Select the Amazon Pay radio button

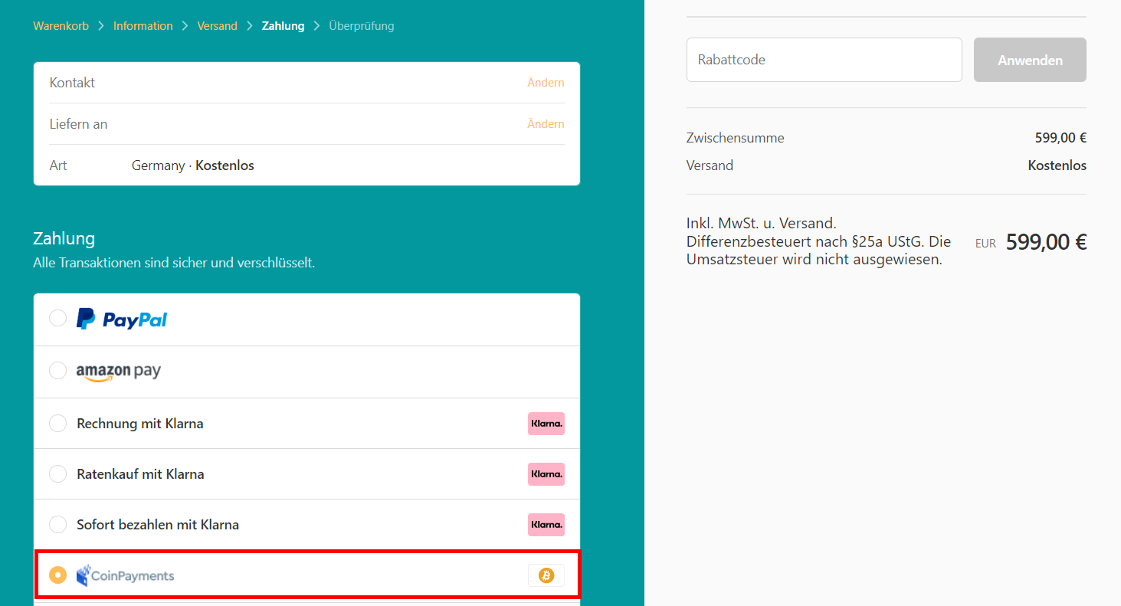57,371
